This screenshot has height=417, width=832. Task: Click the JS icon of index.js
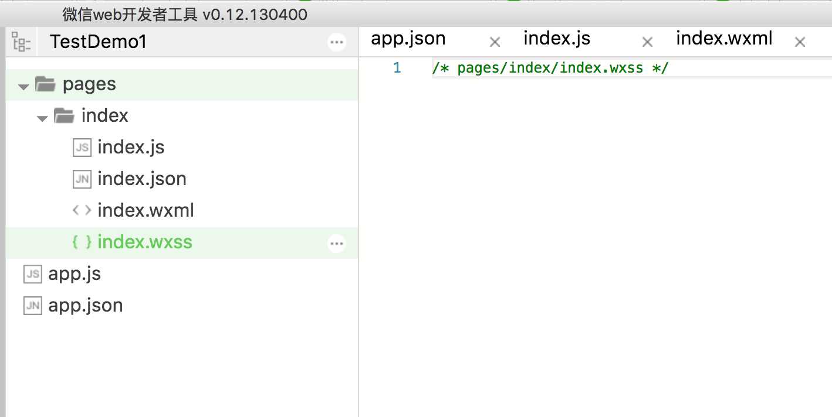(x=82, y=147)
